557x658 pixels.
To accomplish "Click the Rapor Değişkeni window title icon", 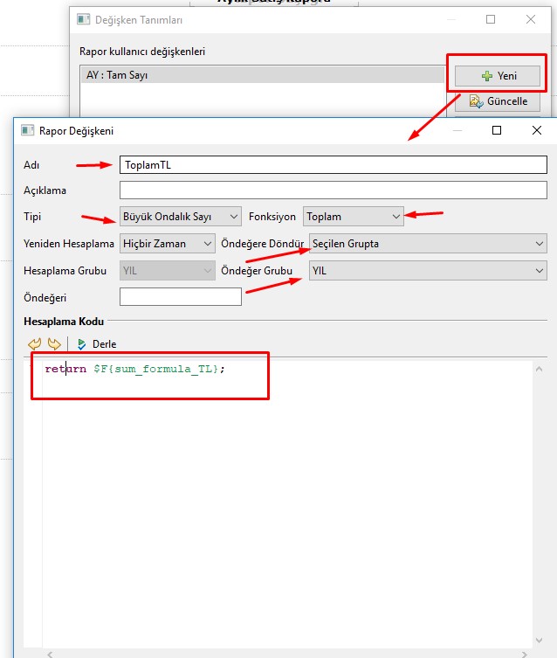I will click(x=27, y=131).
